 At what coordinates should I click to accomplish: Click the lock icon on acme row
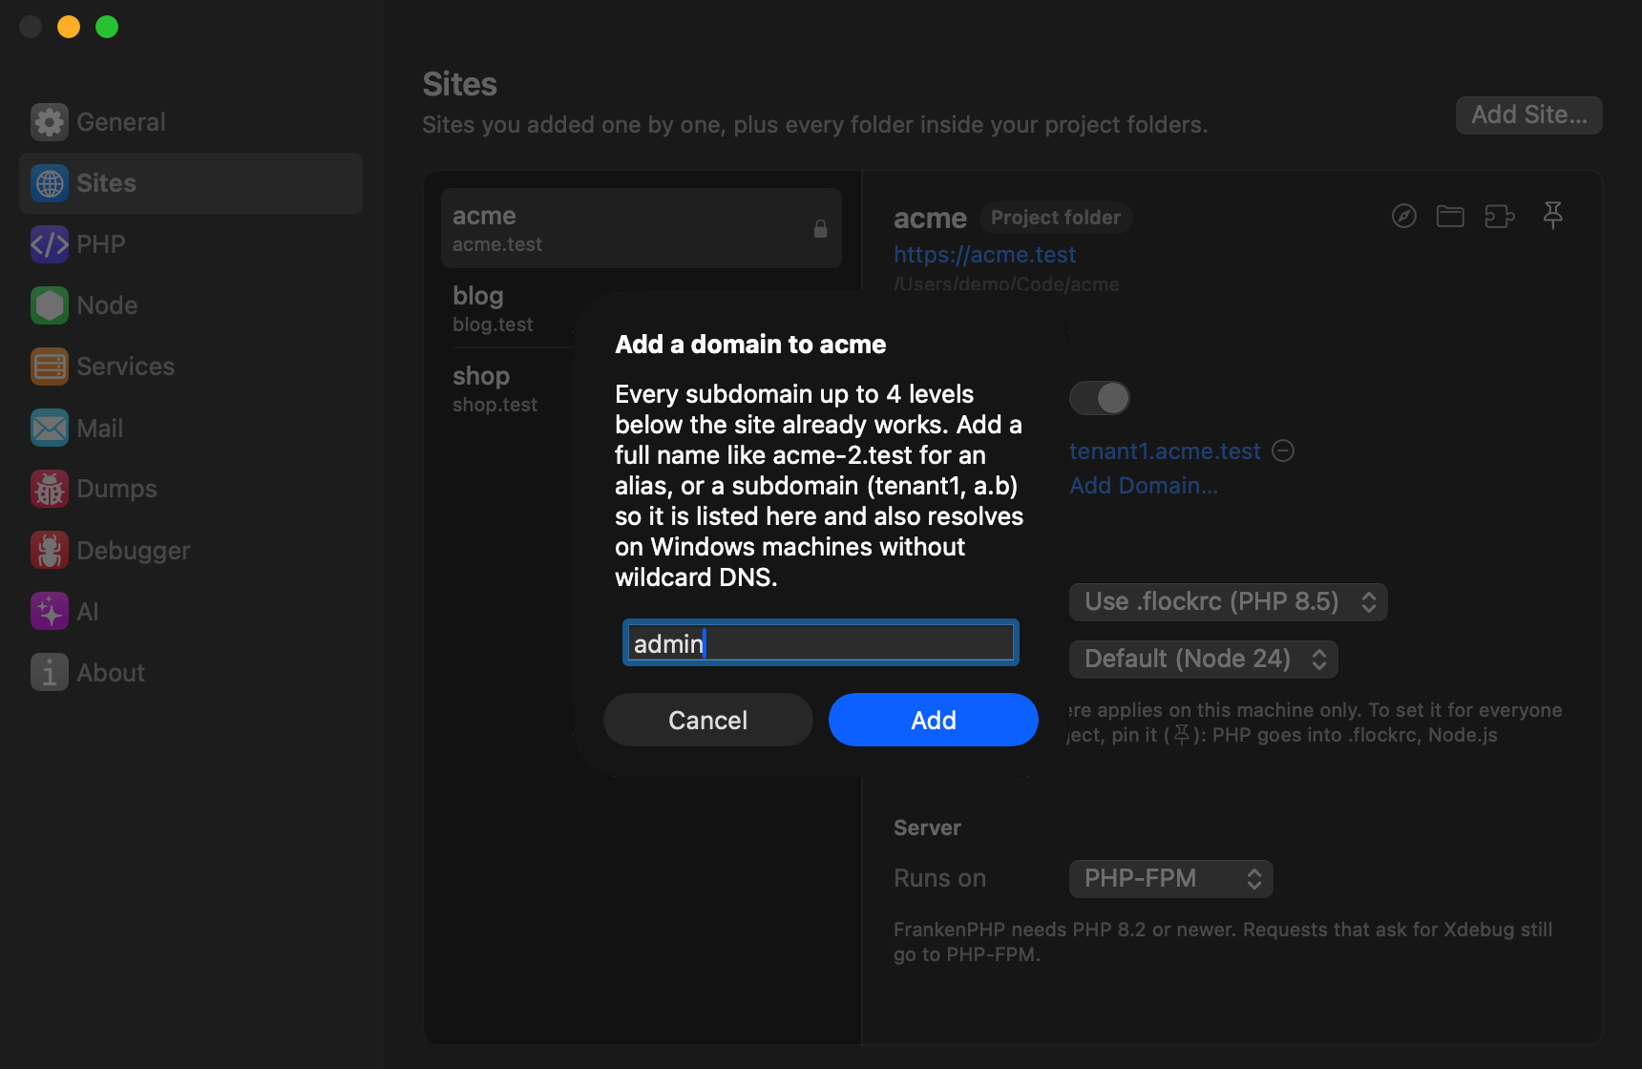820,229
